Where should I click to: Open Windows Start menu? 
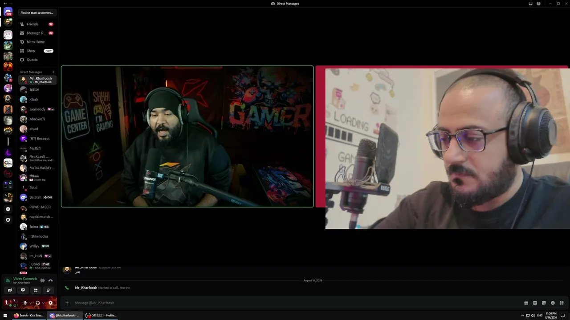click(x=5, y=316)
